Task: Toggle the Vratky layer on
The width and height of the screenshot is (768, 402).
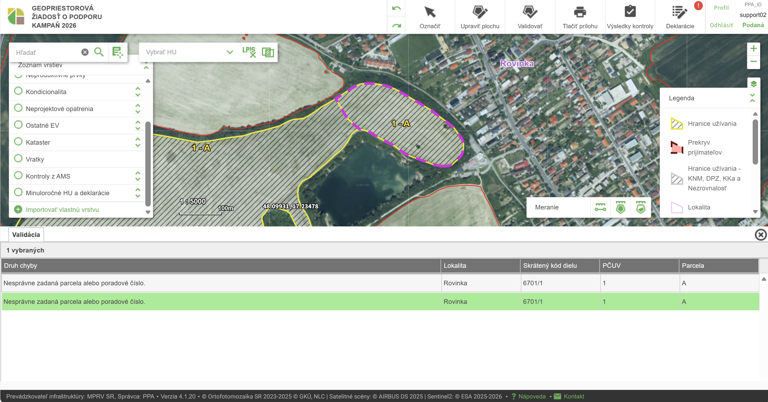Action: pyautogui.click(x=19, y=158)
